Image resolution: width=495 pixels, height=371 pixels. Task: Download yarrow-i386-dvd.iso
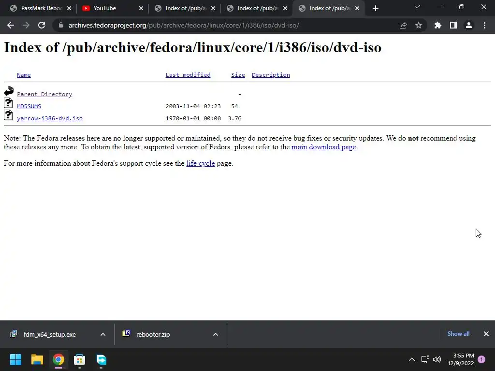click(x=50, y=118)
